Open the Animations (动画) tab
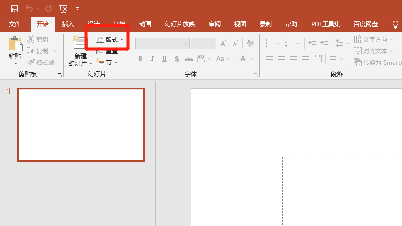This screenshot has height=226, width=402. coord(145,24)
